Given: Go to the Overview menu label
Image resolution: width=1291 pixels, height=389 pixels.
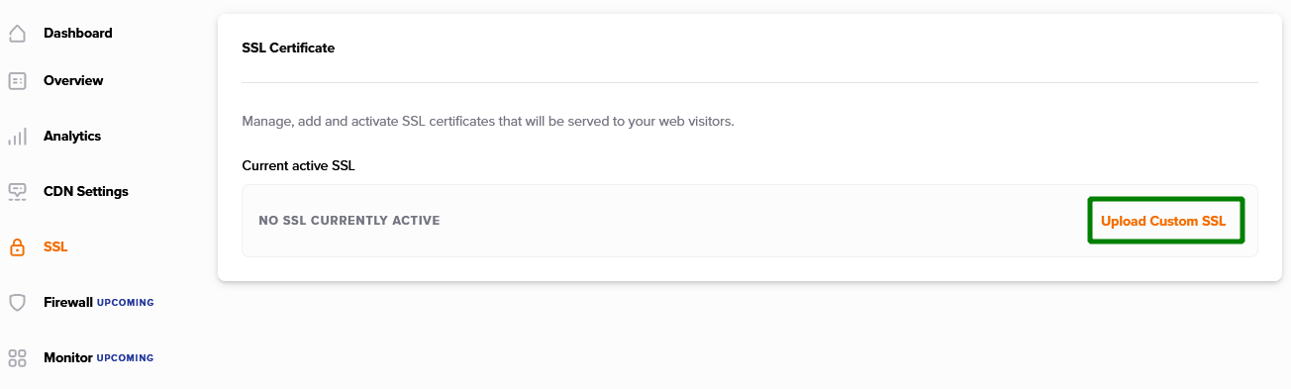Looking at the screenshot, I should (73, 80).
